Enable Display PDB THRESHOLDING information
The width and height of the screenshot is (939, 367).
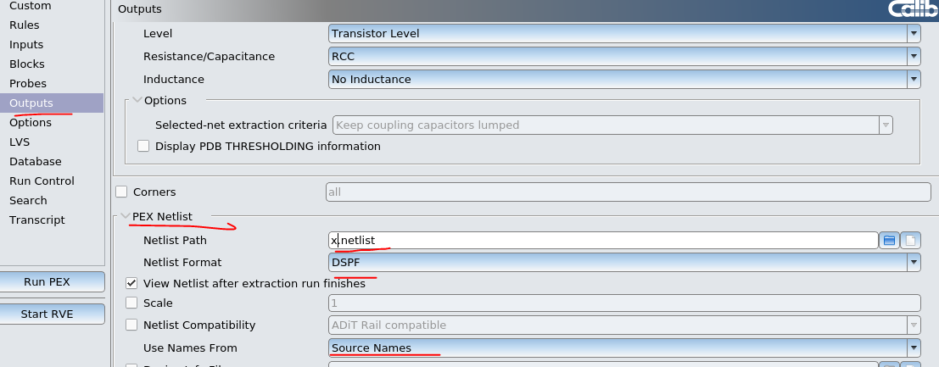[143, 147]
